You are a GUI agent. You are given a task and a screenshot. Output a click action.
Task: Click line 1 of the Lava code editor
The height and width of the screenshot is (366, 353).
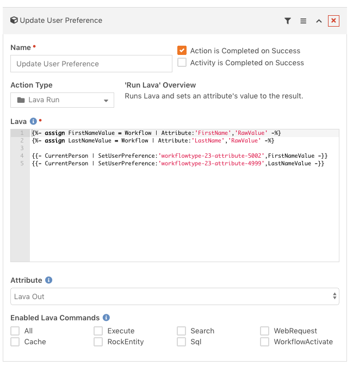click(158, 134)
